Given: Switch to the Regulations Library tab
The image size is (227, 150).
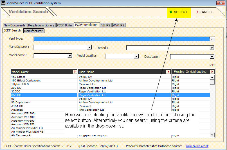Looking at the screenshot, I should pyautogui.click(x=41, y=25).
